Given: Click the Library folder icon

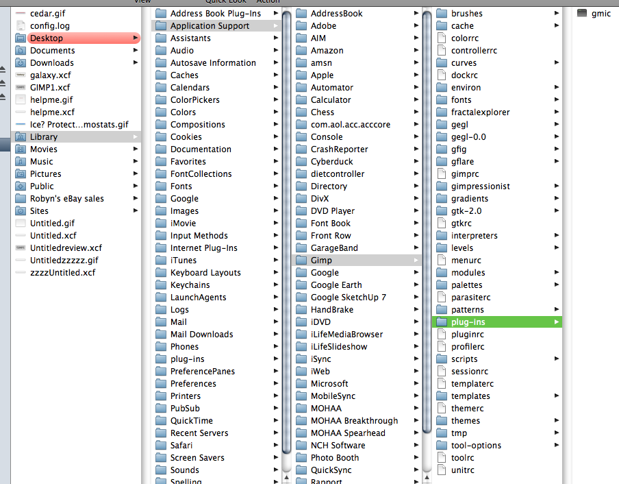Looking at the screenshot, I should 21,137.
